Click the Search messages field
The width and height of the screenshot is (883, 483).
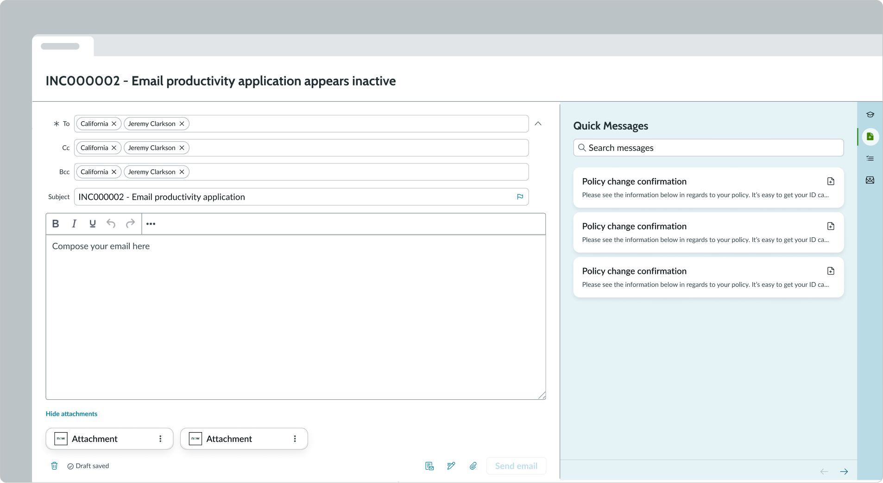(x=708, y=148)
